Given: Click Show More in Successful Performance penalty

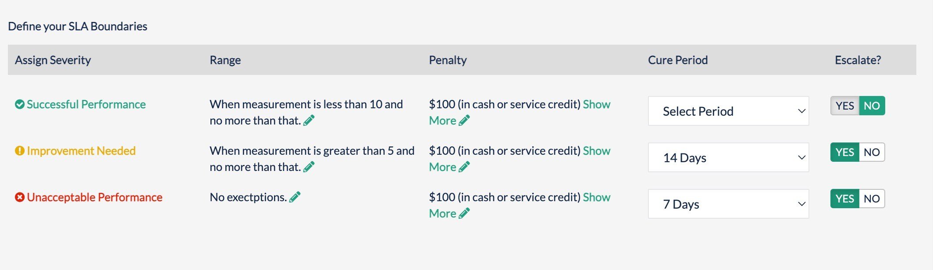Looking at the screenshot, I should [x=596, y=104].
